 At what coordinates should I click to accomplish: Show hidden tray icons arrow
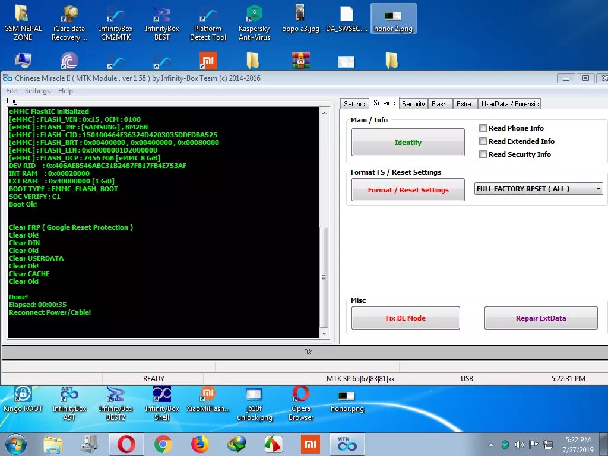pyautogui.click(x=491, y=445)
